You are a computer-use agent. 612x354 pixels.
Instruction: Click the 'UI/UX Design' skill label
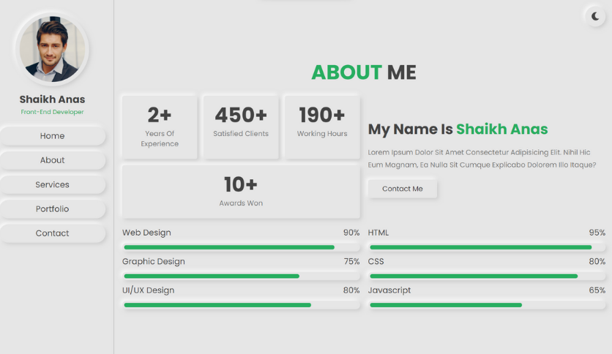click(149, 290)
